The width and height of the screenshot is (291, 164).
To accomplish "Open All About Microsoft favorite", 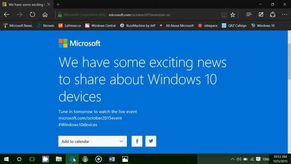I will tap(176, 26).
